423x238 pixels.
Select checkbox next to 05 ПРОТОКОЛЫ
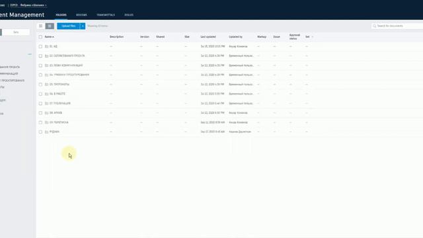pyautogui.click(x=40, y=85)
